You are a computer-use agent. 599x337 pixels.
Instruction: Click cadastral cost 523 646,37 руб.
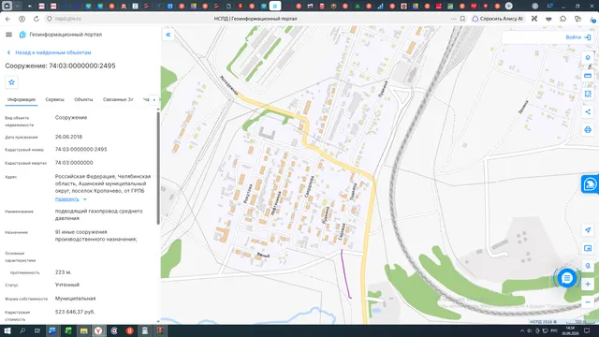pos(75,312)
